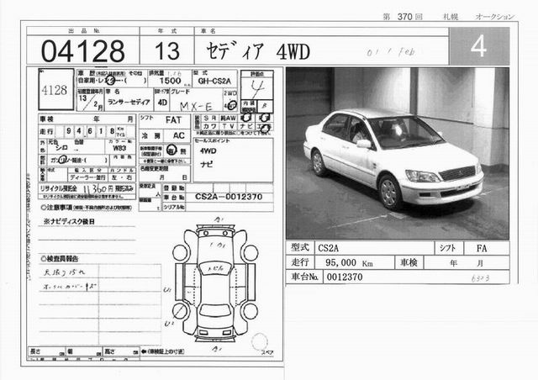Click the chassis number CS2A-0012370
The image size is (538, 380).
click(229, 197)
